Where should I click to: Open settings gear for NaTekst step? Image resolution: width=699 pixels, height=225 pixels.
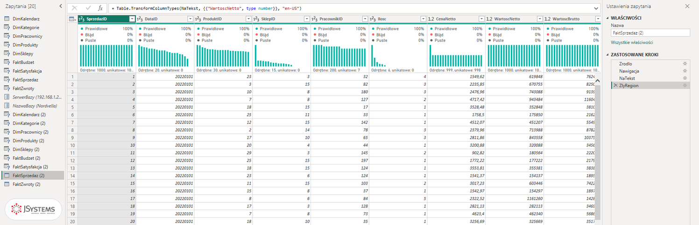(x=685, y=78)
